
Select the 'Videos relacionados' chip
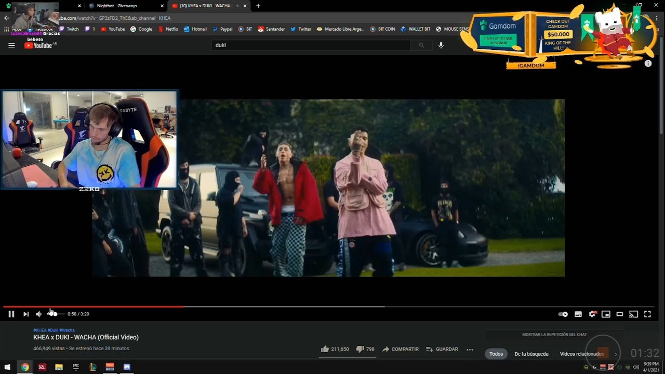coord(582,354)
